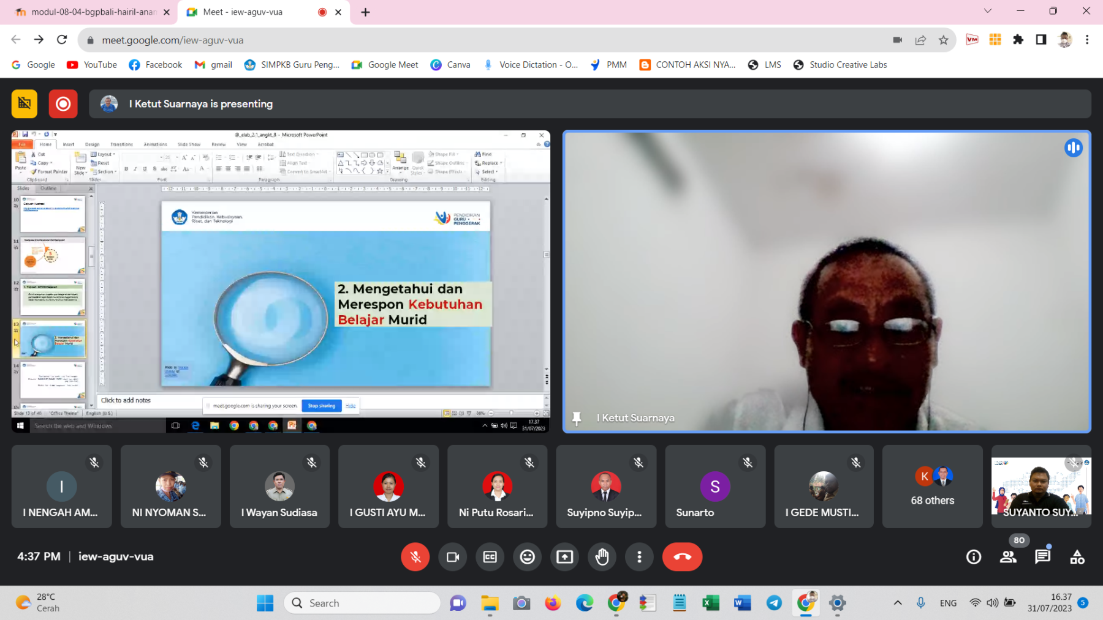Image resolution: width=1103 pixels, height=620 pixels.
Task: Show the participants list panel
Action: [x=1008, y=557]
